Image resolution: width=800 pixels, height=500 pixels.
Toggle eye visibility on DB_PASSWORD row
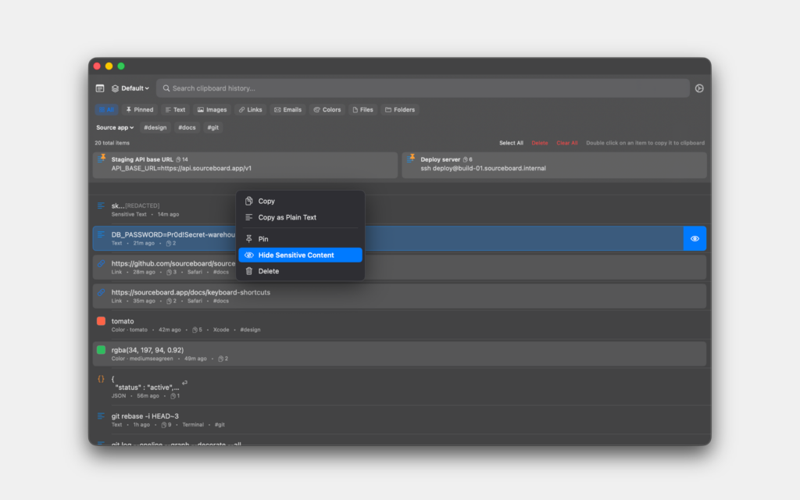pyautogui.click(x=695, y=238)
